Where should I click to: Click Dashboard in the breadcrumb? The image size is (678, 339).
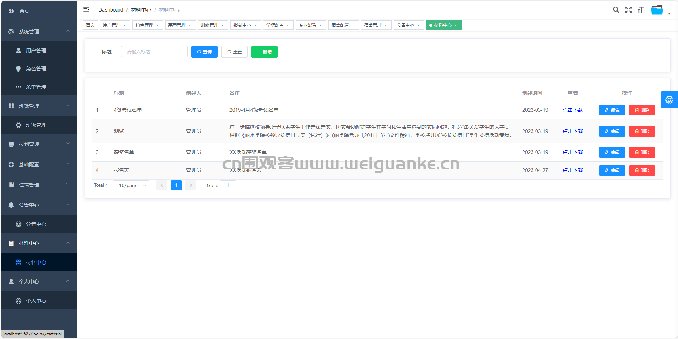[111, 10]
